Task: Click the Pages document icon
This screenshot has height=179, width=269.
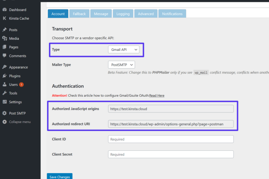Action: tap(5, 47)
